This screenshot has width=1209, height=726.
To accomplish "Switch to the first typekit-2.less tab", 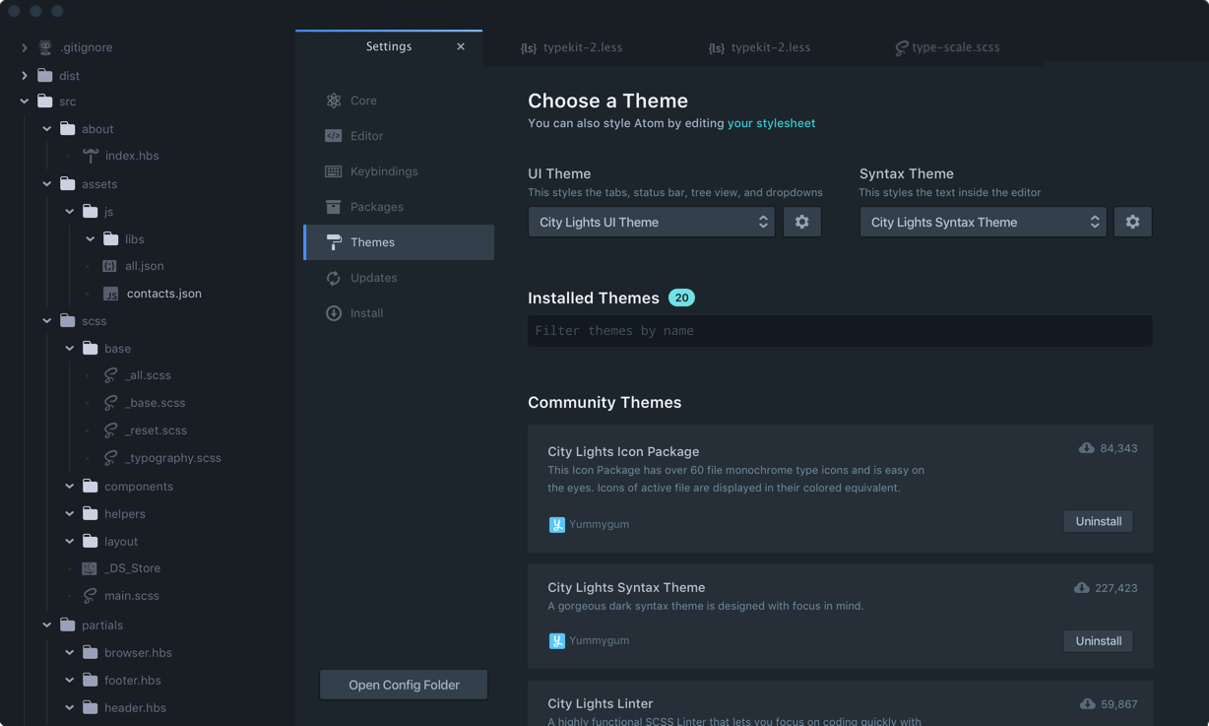I will pyautogui.click(x=572, y=47).
